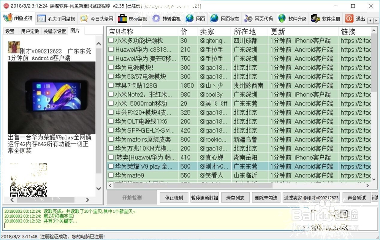Click 过滤卖家 @刚才v090212623 button
380x240 pixels.
[311, 198]
